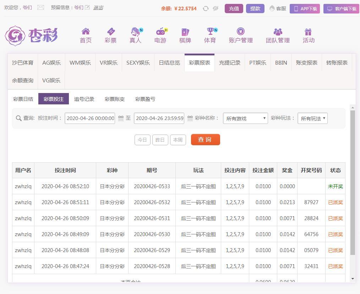The width and height of the screenshot is (360, 294).
Task: Select the 追号记录 sub-tab
Action: point(84,99)
